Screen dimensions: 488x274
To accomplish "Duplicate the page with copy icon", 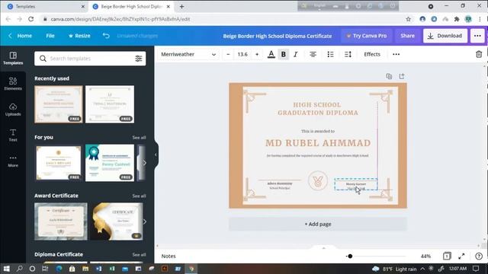I will coord(389,76).
